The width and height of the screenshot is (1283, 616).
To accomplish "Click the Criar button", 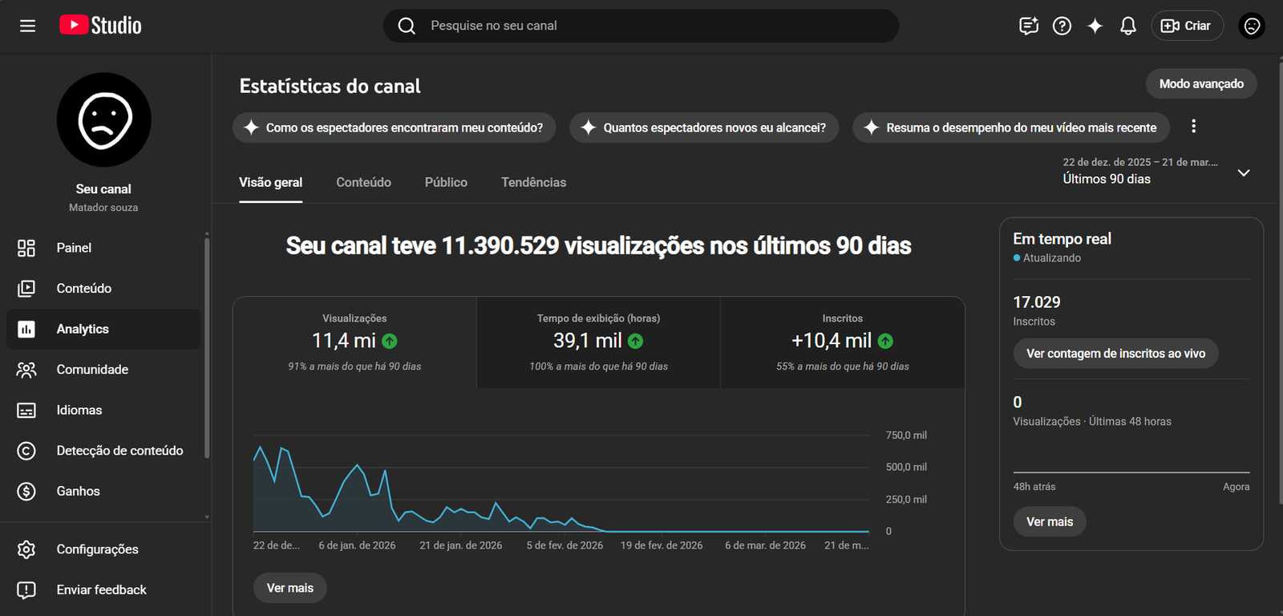I will click(x=1188, y=26).
